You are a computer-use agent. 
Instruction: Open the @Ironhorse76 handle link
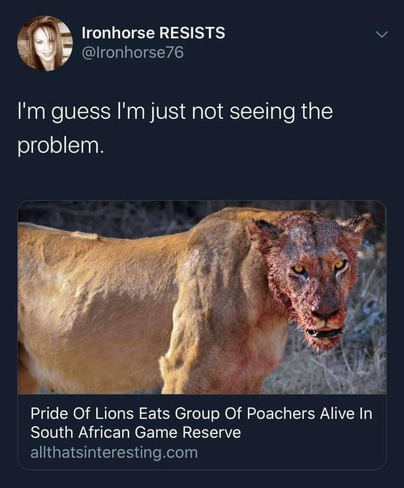[133, 54]
